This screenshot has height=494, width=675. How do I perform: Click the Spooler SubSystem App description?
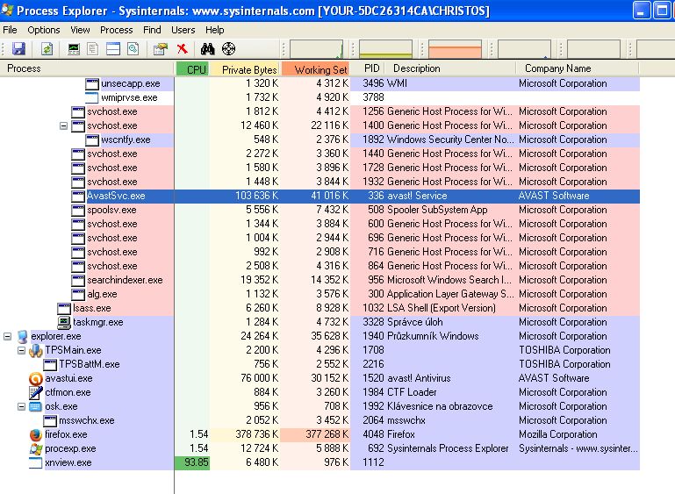tap(437, 210)
